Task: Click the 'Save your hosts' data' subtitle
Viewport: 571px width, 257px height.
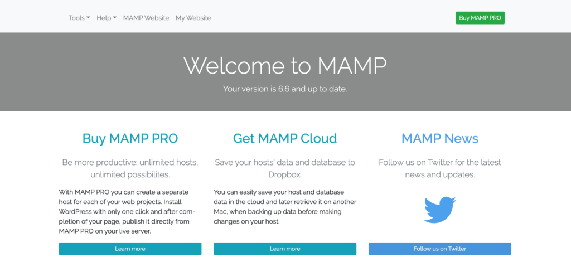Action: pyautogui.click(x=285, y=168)
